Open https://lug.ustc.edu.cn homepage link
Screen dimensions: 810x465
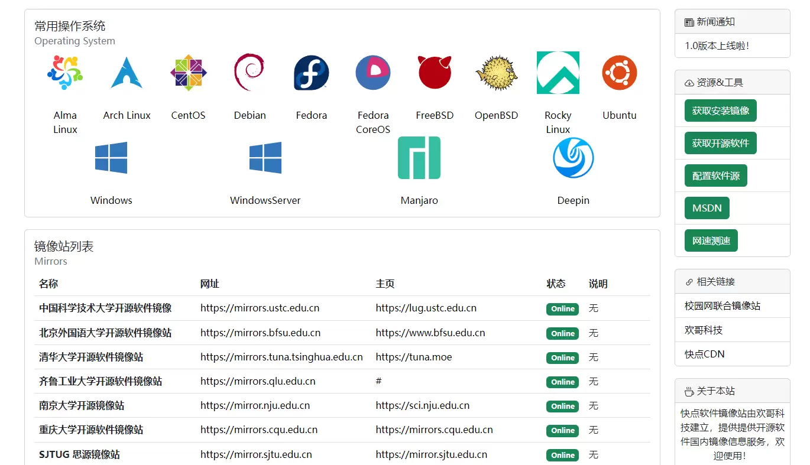click(x=426, y=308)
